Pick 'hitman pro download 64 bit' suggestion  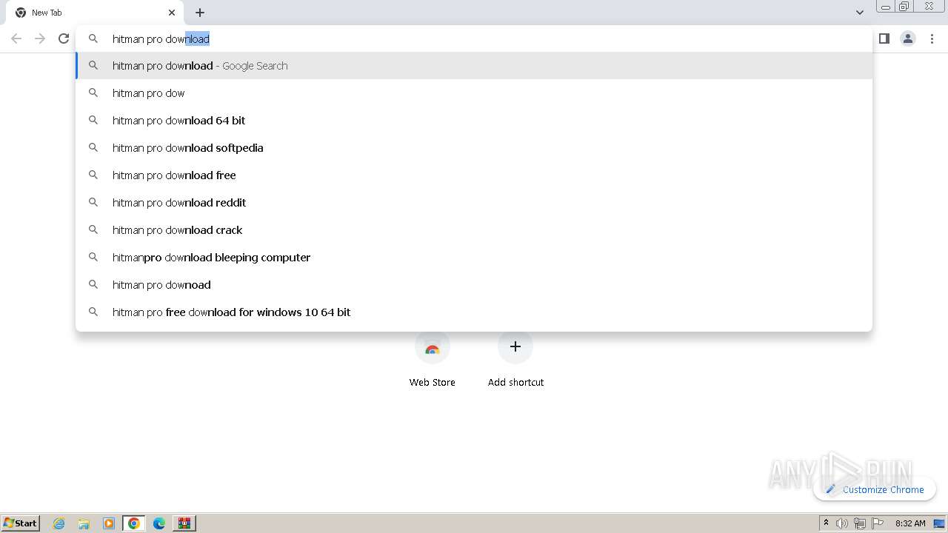tap(474, 121)
